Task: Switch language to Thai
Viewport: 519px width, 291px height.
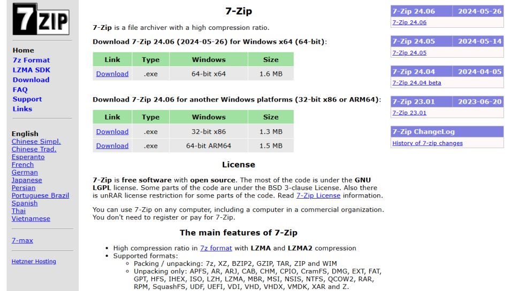Action: click(x=19, y=211)
